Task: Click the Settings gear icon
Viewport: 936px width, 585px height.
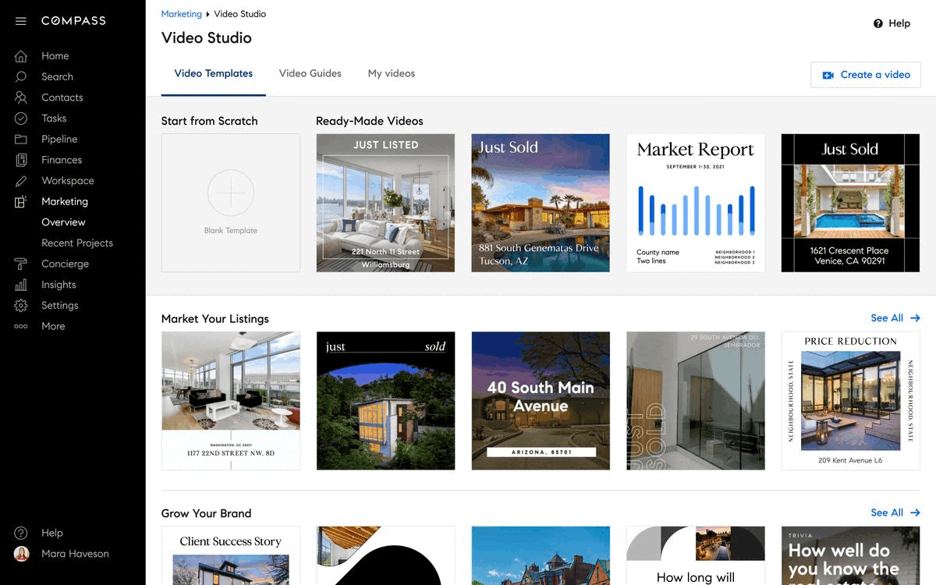Action: 21,306
